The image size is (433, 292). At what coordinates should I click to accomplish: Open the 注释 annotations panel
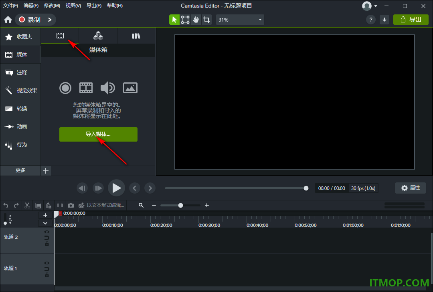(20, 72)
